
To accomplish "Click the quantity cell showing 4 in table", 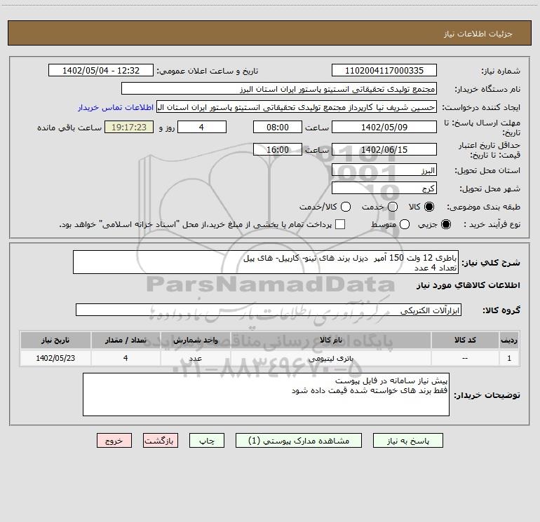I will click(126, 358).
